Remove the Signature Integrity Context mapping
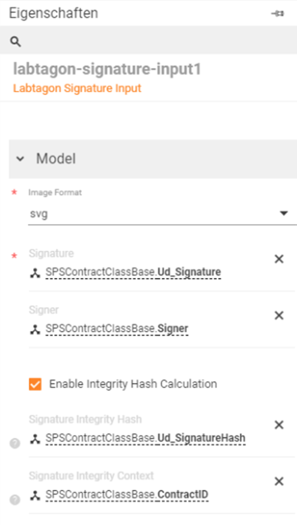The width and height of the screenshot is (297, 525). pyautogui.click(x=279, y=482)
